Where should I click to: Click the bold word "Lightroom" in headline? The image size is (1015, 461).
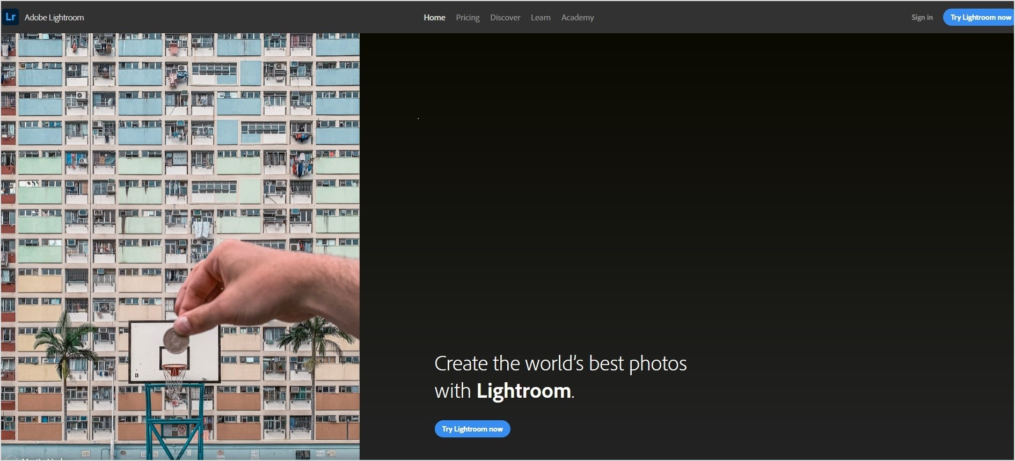pos(523,391)
